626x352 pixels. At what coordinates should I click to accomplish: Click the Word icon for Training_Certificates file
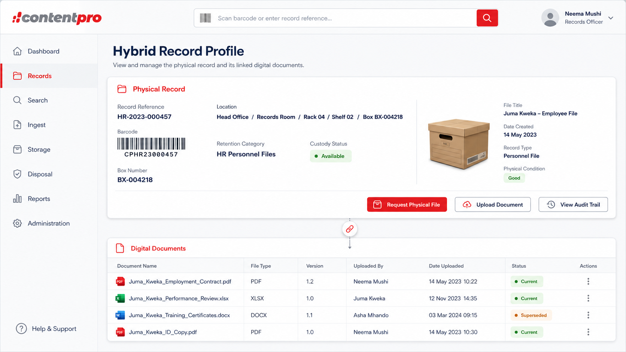click(x=120, y=315)
